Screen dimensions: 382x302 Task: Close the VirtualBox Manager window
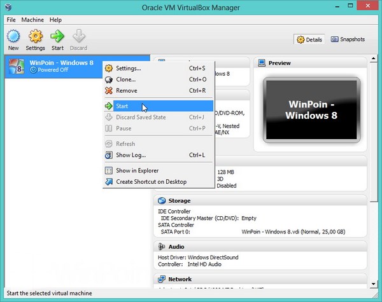tap(368, 6)
